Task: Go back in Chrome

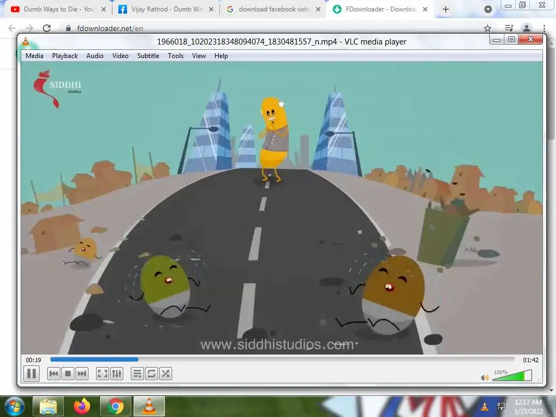Action: (12, 28)
